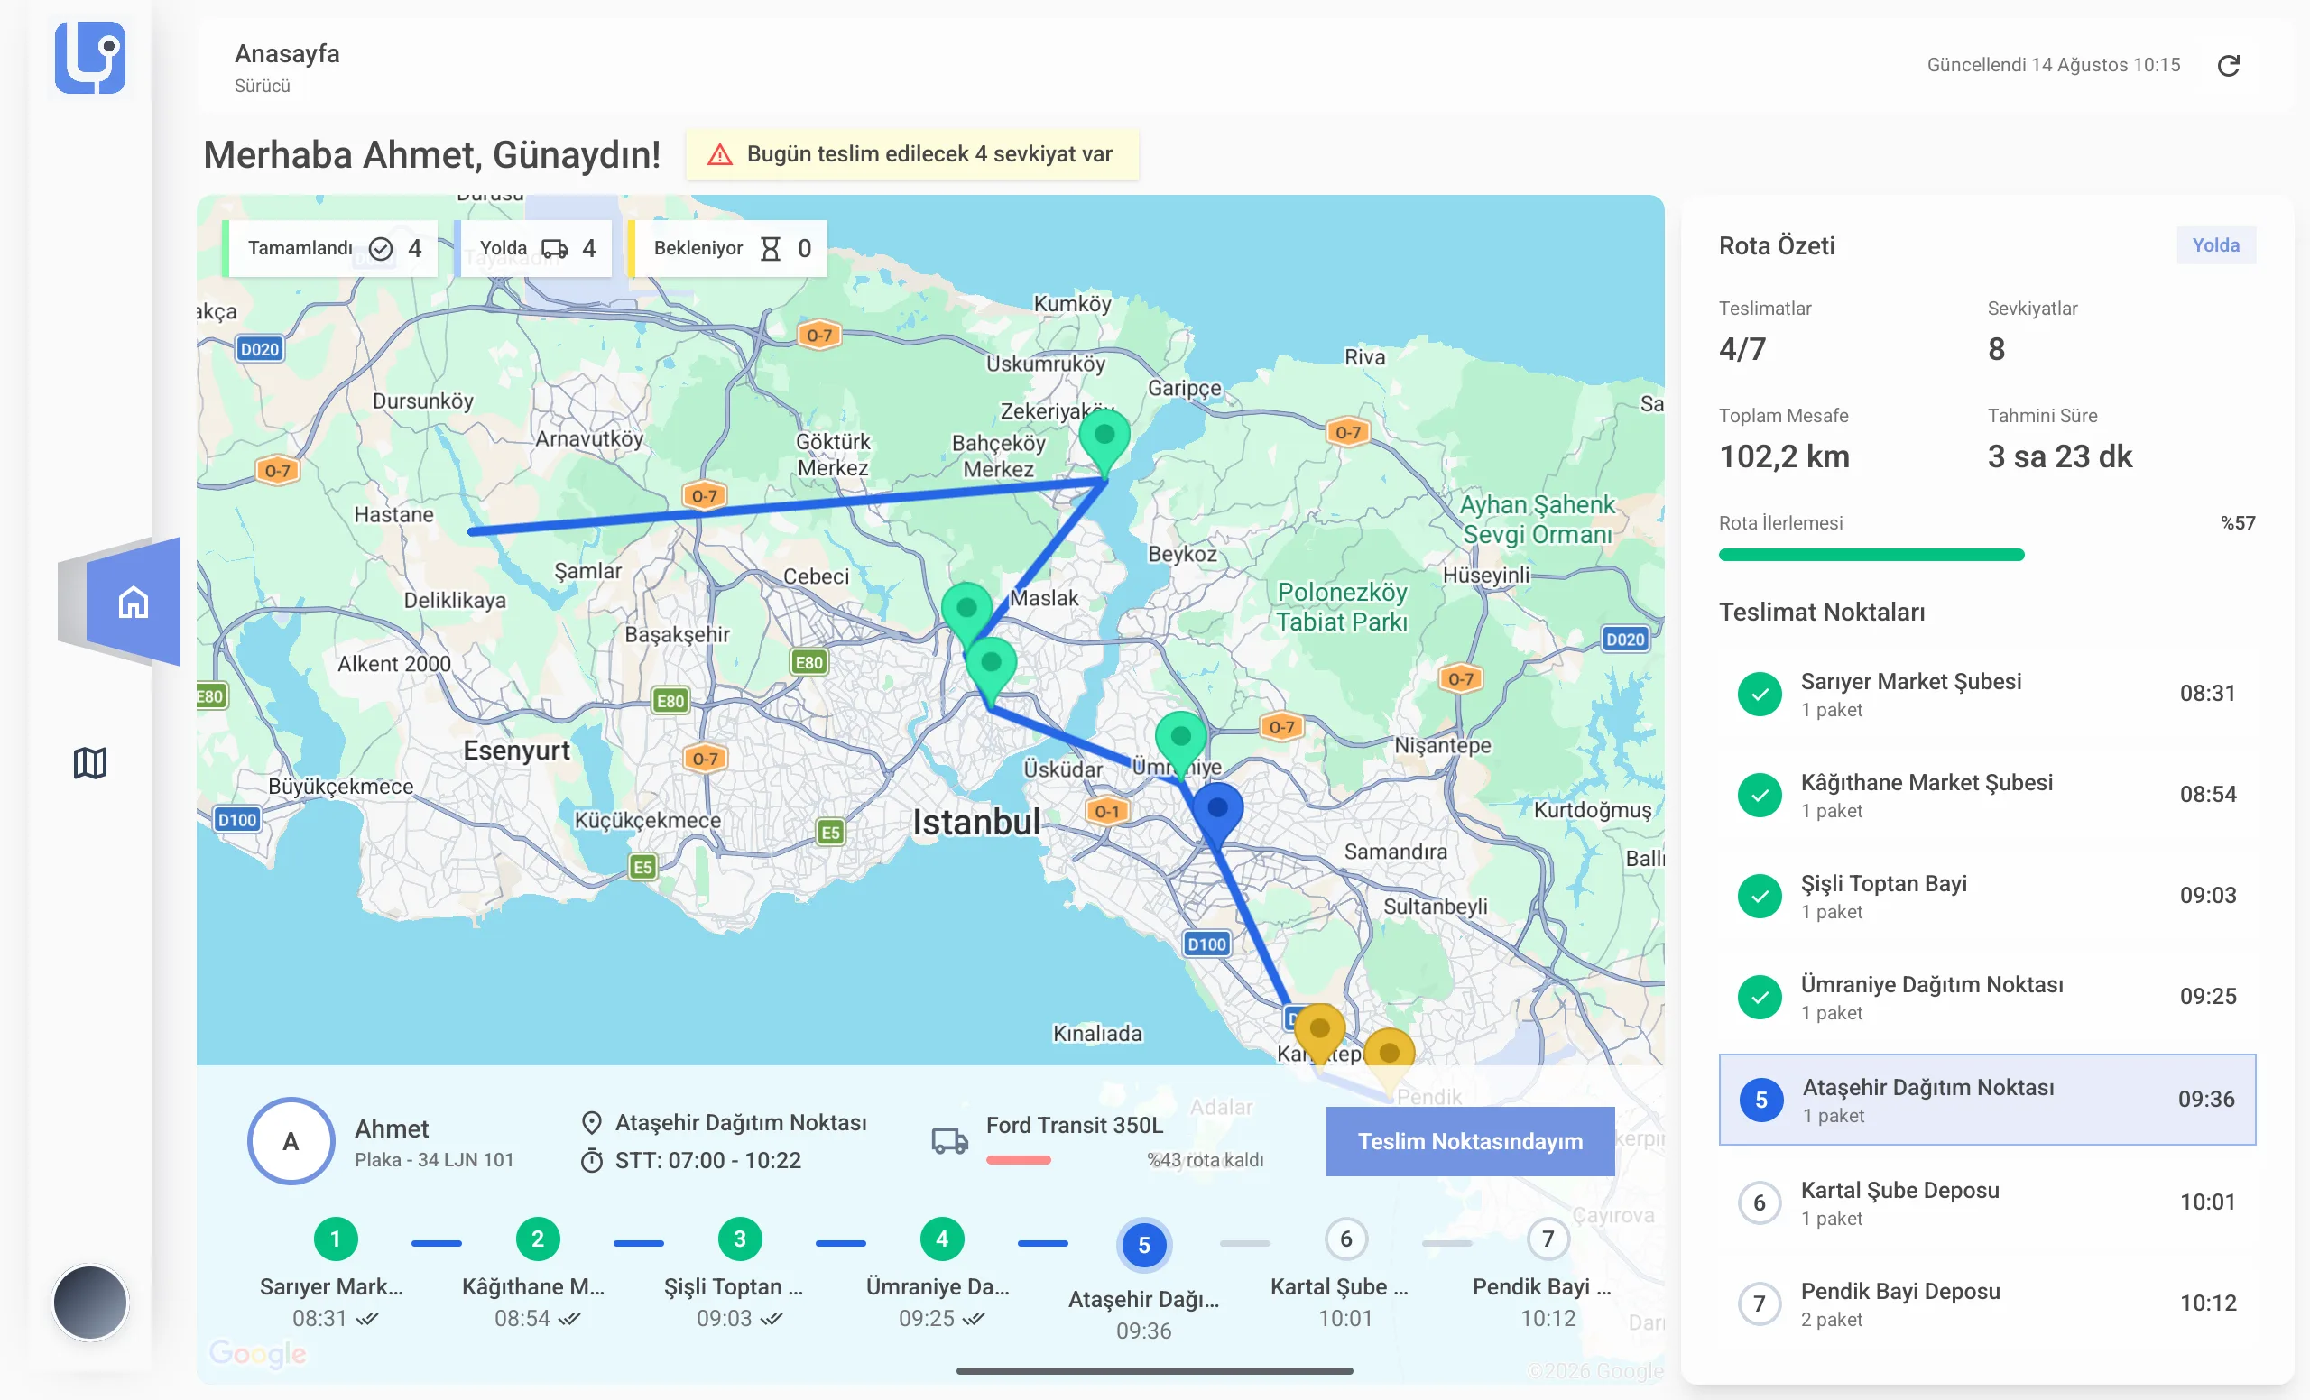
Task: Click the Bekleniyor hourglass icon
Action: click(771, 248)
